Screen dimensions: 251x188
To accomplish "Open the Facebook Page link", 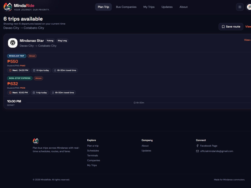I will (x=209, y=146).
